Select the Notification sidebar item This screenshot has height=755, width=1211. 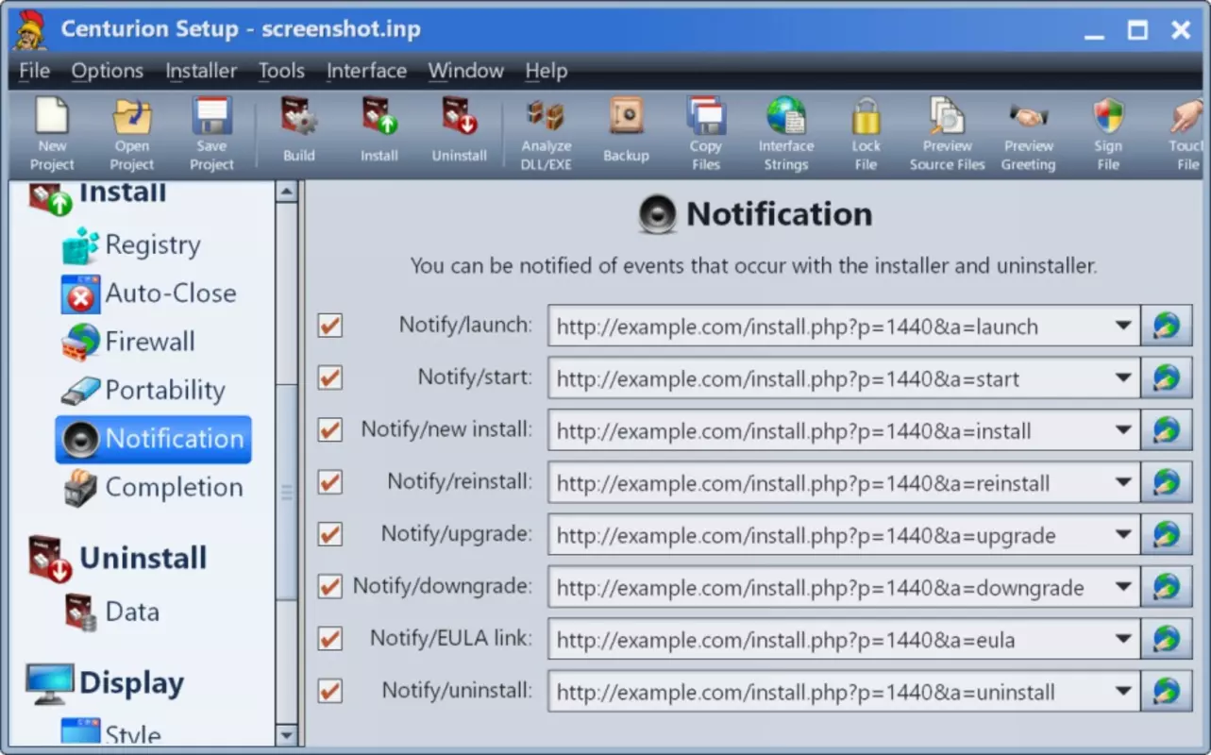tap(153, 439)
